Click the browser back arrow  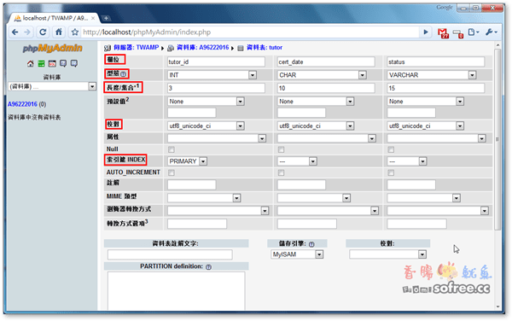point(15,32)
